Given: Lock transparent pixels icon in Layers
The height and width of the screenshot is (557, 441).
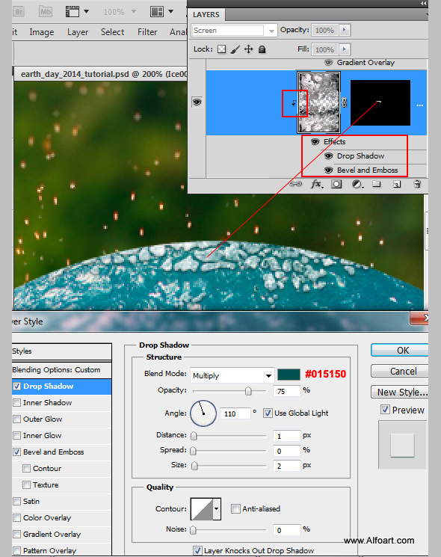Looking at the screenshot, I should point(221,49).
